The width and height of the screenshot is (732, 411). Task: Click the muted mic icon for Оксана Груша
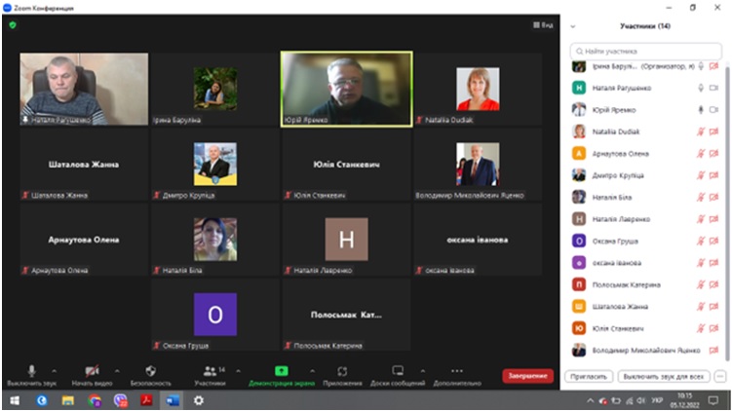pos(701,242)
